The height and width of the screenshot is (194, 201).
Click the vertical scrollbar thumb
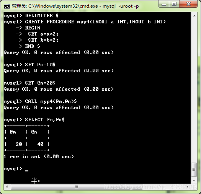click(x=194, y=170)
